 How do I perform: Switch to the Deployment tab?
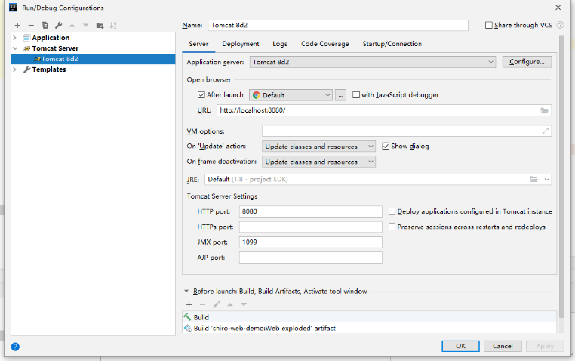pyautogui.click(x=241, y=44)
